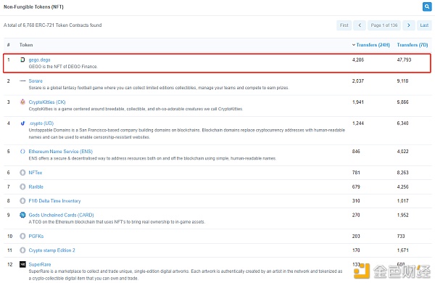Click Rarible 7D transfers value 4,256

[402, 186]
